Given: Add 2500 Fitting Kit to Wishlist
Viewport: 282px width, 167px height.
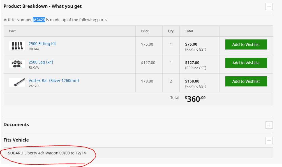Looking at the screenshot, I should pos(246,44).
